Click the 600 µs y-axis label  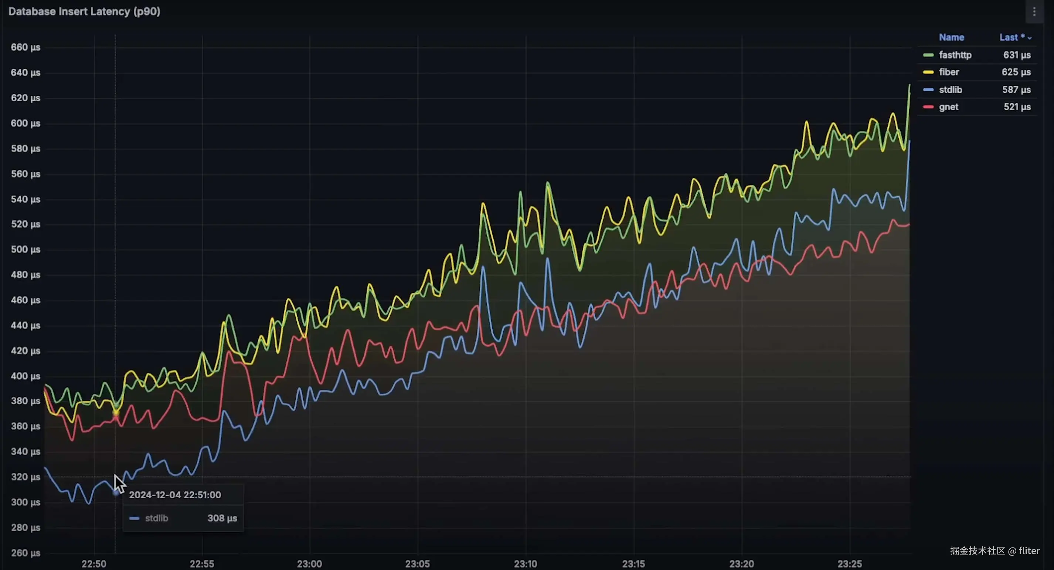point(25,123)
